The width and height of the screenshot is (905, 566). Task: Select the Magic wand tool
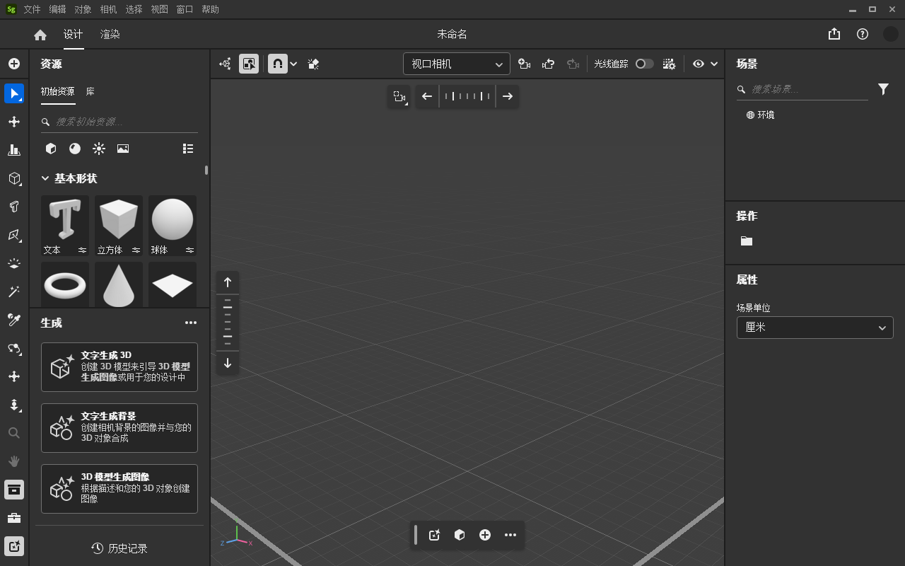pyautogui.click(x=14, y=291)
